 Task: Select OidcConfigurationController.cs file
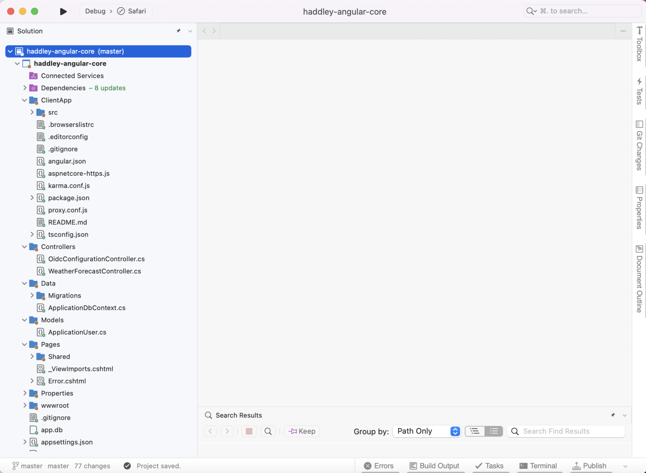point(96,259)
